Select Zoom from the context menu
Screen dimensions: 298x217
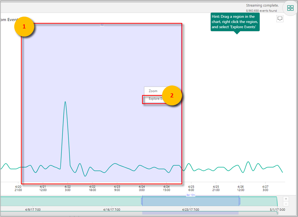click(x=153, y=91)
